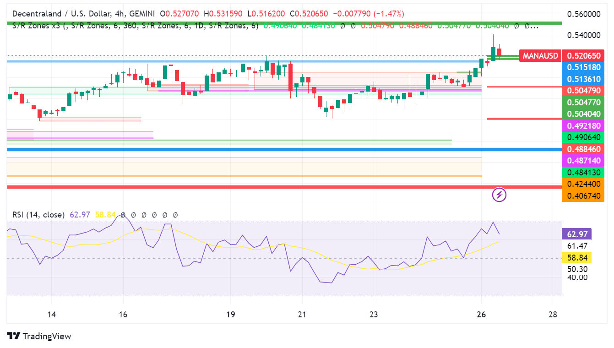
Task: Click the yellow RSI MA label 58.84
Action: 577,257
